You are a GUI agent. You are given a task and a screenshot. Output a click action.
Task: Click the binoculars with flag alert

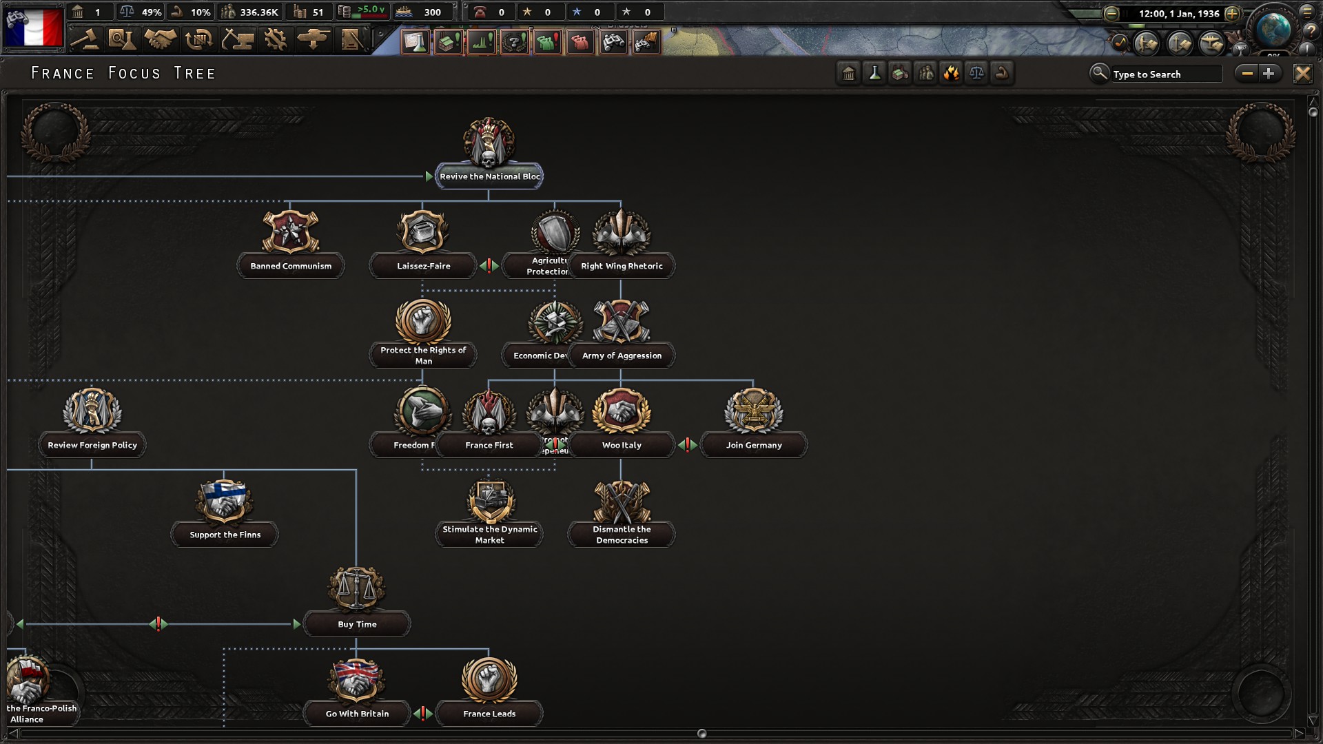647,42
